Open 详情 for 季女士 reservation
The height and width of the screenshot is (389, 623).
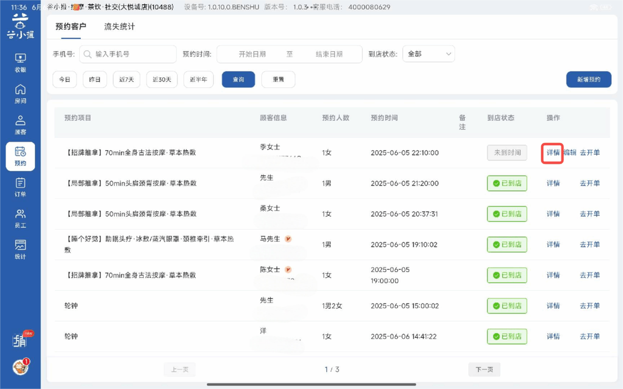(552, 153)
